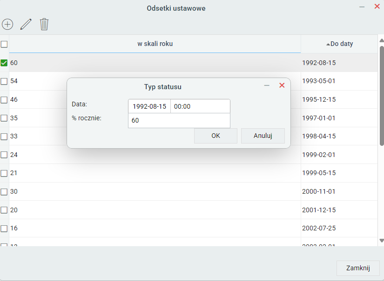Check the checkbox for row 35
The width and height of the screenshot is (384, 281).
pyautogui.click(x=4, y=118)
